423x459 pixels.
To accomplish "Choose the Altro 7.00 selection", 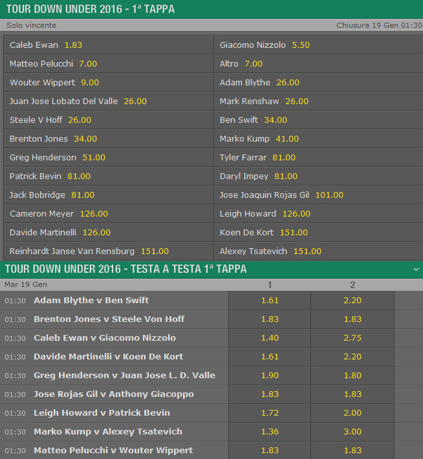I will [x=318, y=63].
